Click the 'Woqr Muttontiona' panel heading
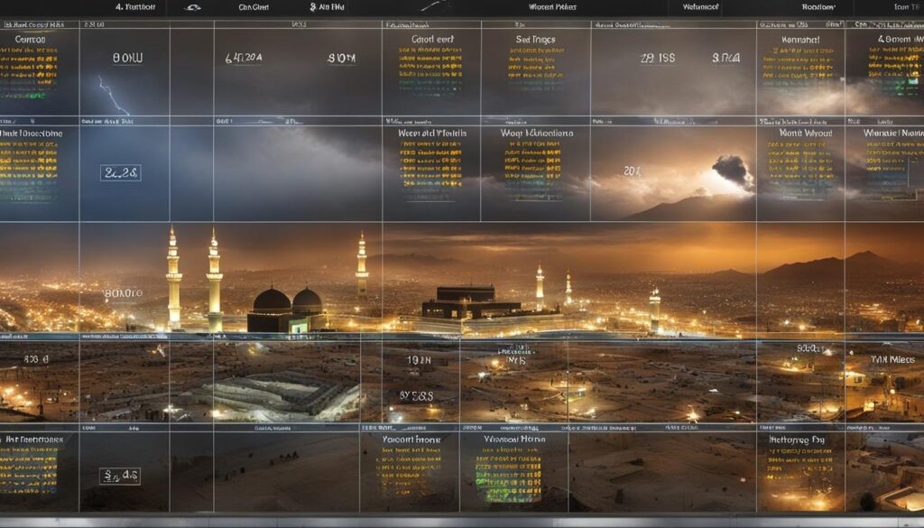The width and height of the screenshot is (924, 528). coord(536,134)
